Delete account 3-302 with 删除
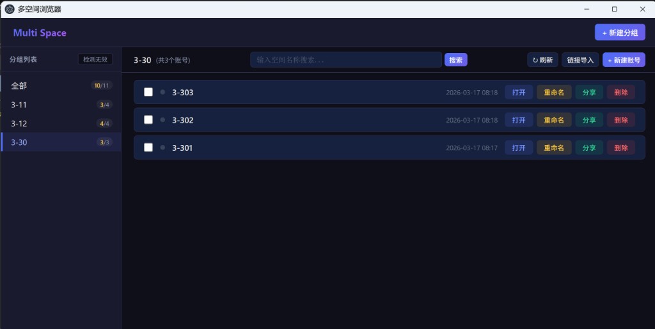This screenshot has height=329, width=655. pos(621,120)
